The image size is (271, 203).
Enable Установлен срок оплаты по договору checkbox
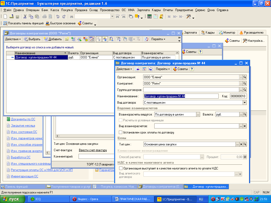tap(121, 132)
